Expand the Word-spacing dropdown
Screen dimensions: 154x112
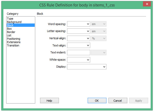tap(79, 24)
